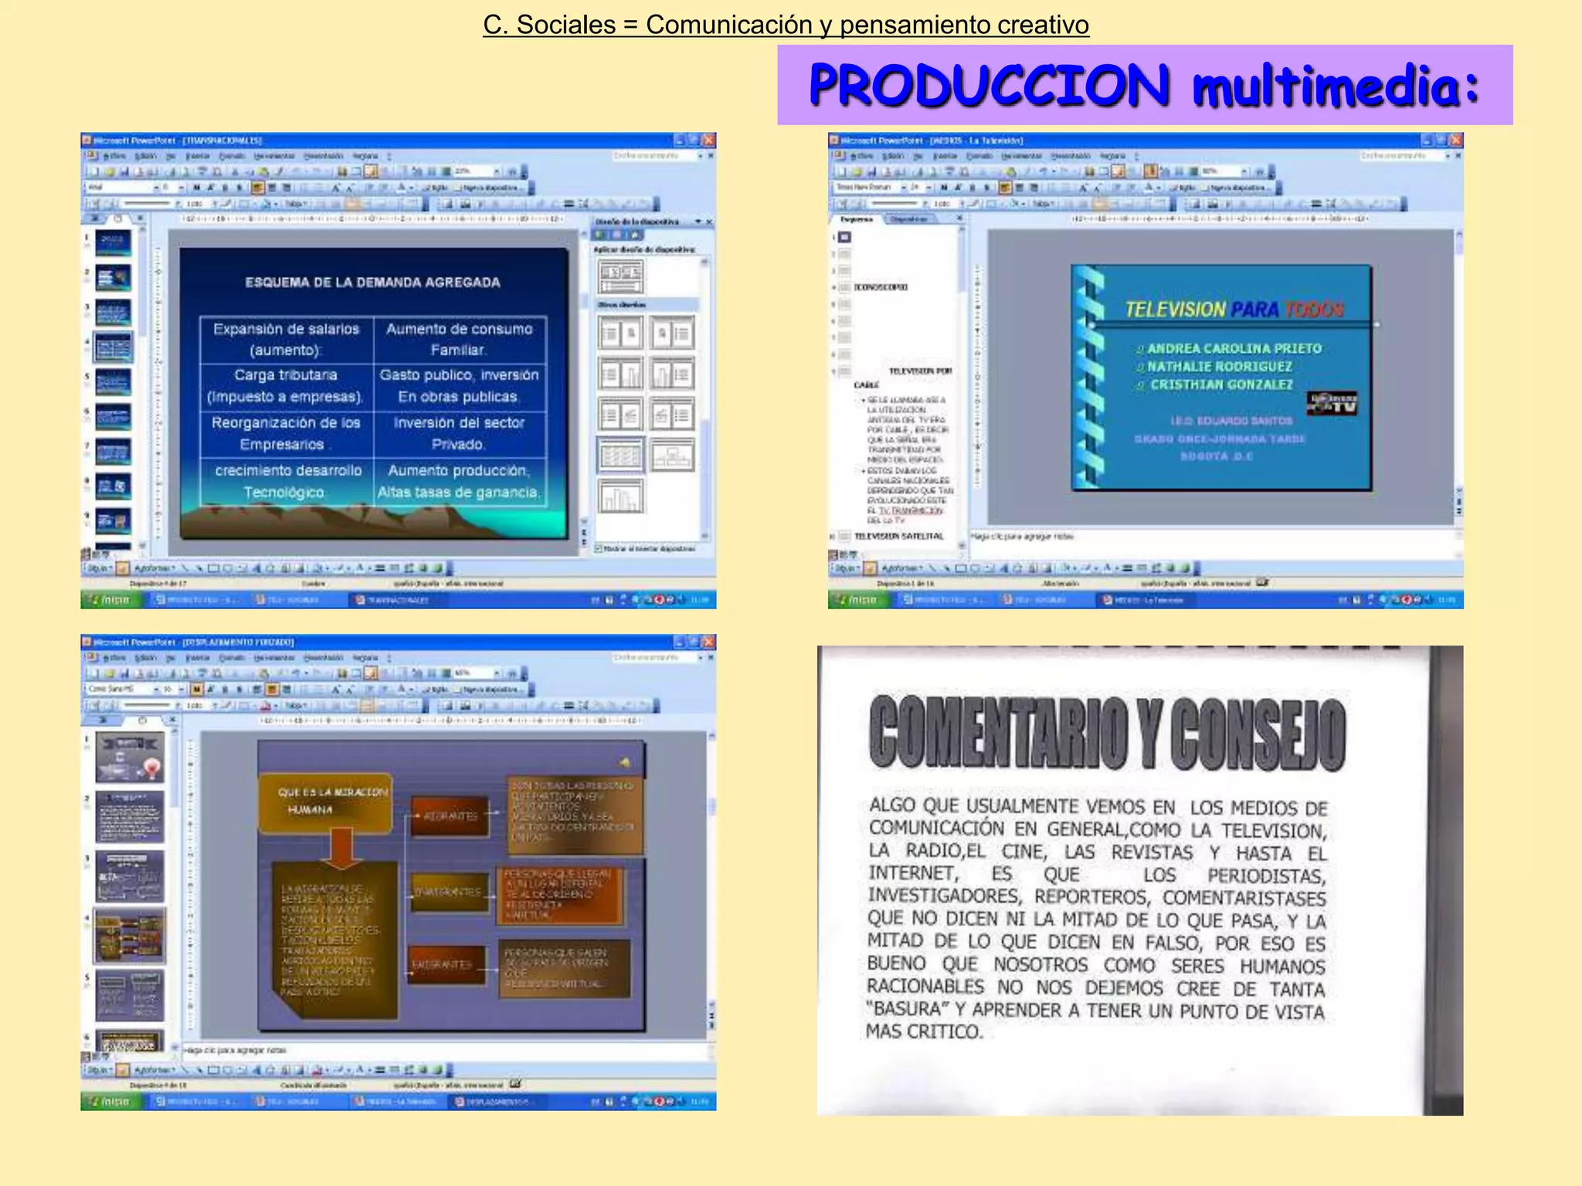Viewport: 1582px width, 1186px height.
Task: Click Open folder icon in TRANSNACIONALES window
Action: point(110,171)
